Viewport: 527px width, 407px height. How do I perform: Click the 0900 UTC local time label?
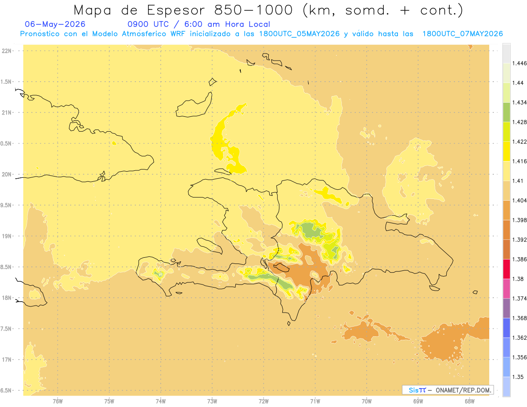199,25
